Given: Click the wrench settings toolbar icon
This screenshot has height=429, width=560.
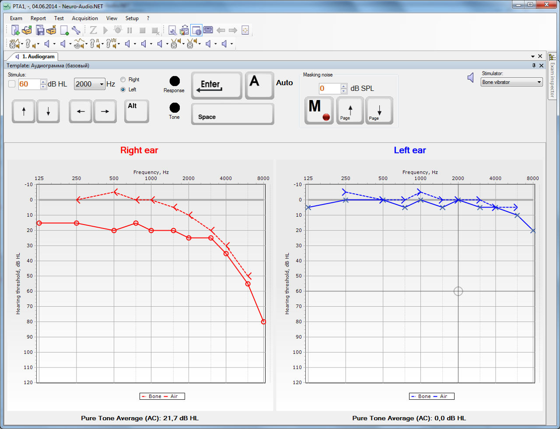Looking at the screenshot, I should tap(76, 30).
